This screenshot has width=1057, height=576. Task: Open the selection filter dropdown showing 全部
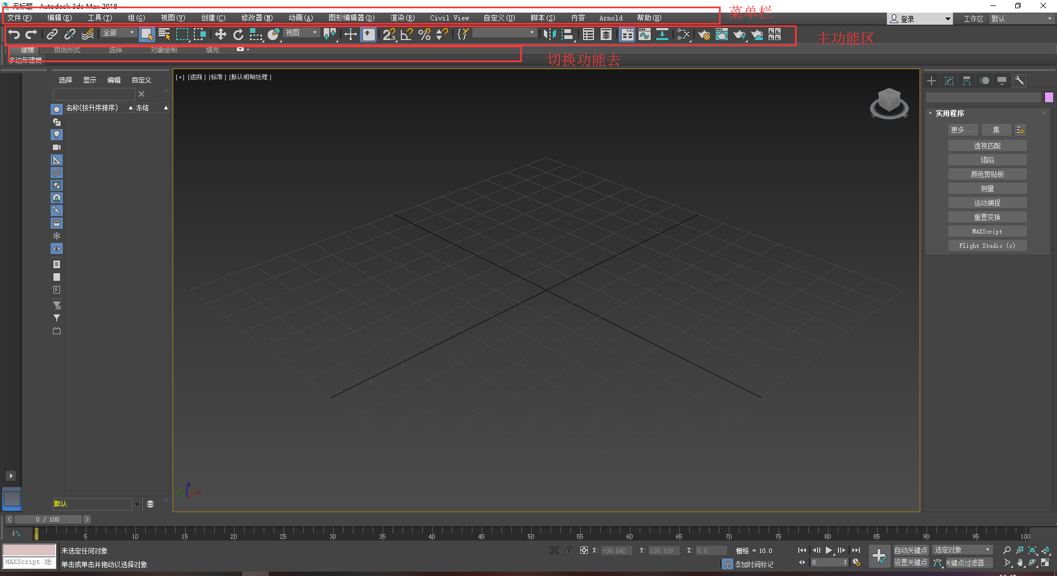click(x=118, y=33)
